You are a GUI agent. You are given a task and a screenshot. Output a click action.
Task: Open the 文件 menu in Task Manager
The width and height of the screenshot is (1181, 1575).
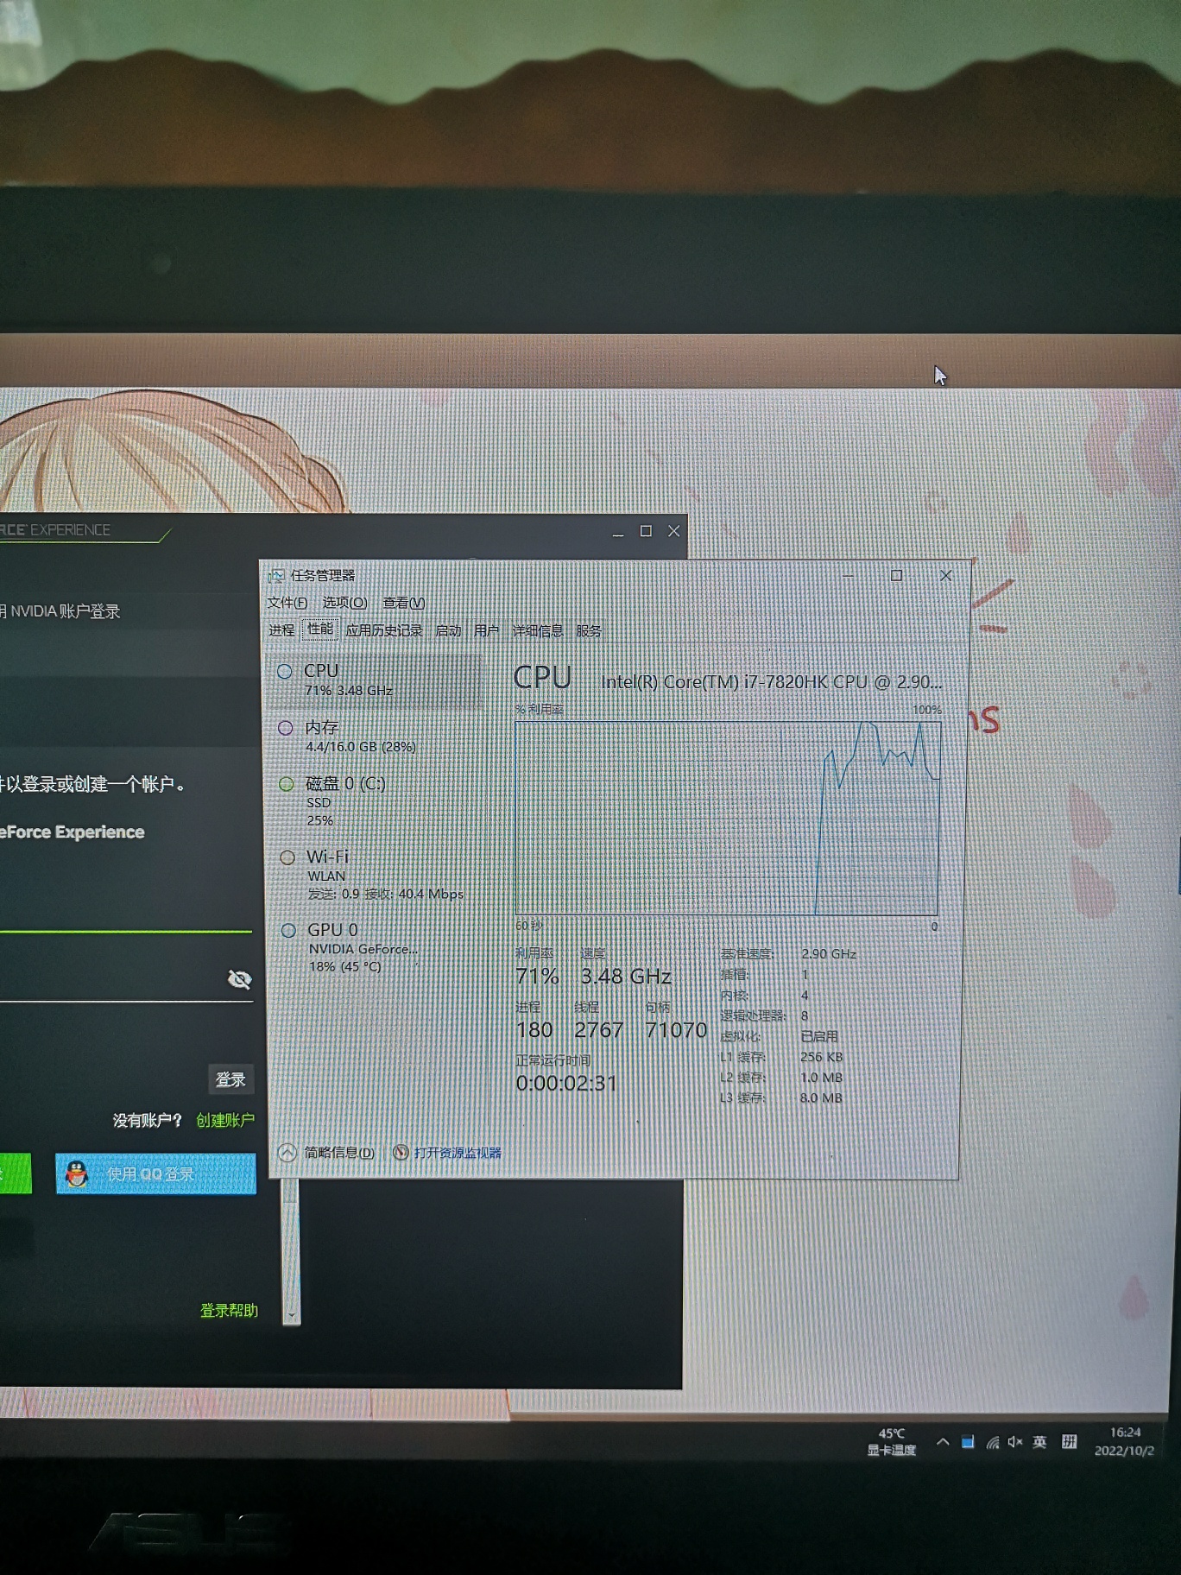(287, 603)
